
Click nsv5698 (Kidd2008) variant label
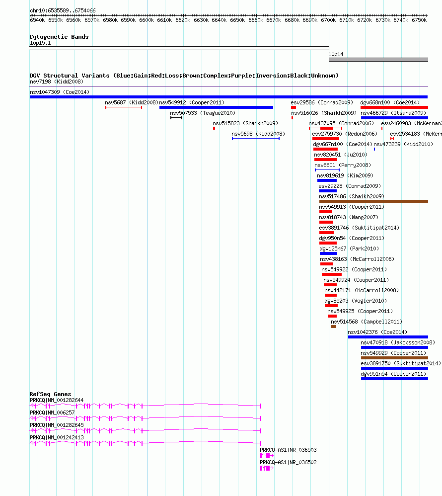click(x=258, y=134)
